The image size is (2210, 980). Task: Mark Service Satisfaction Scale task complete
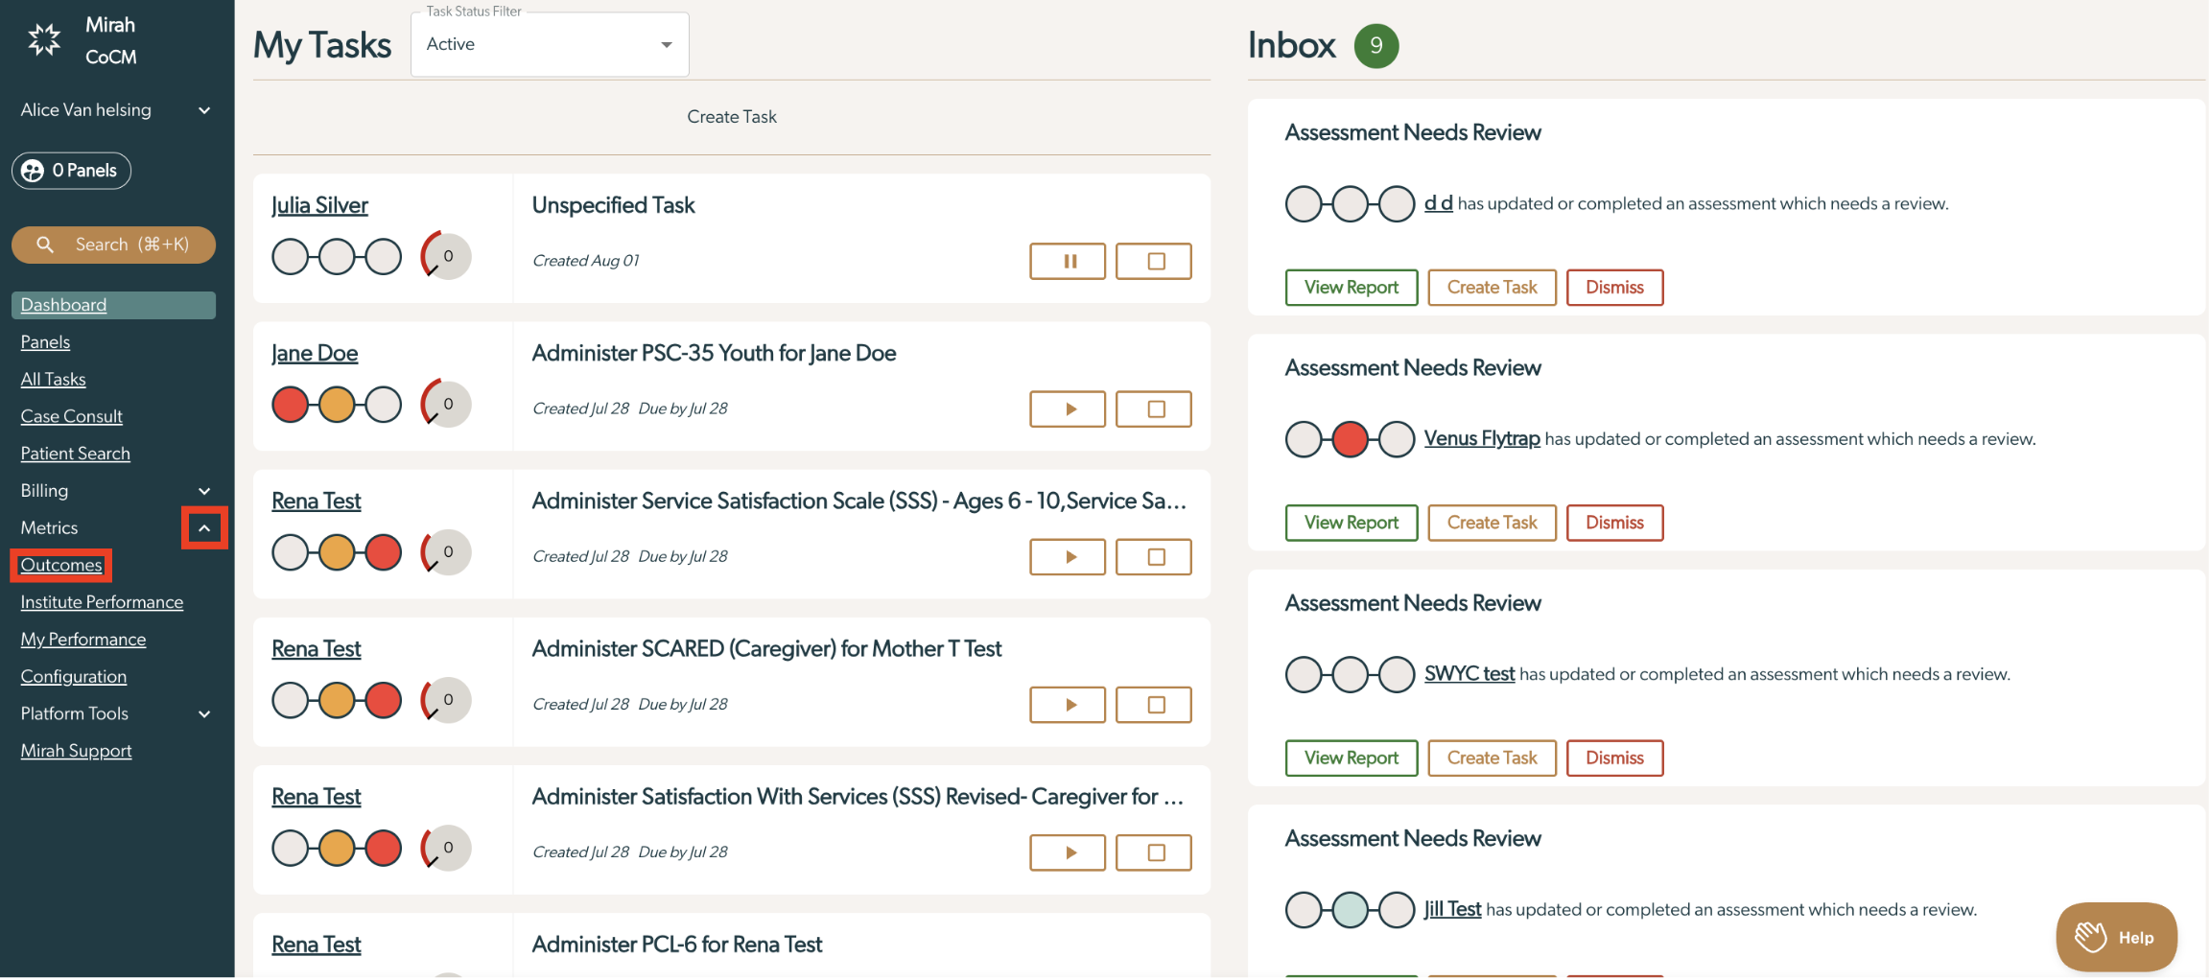click(x=1154, y=557)
